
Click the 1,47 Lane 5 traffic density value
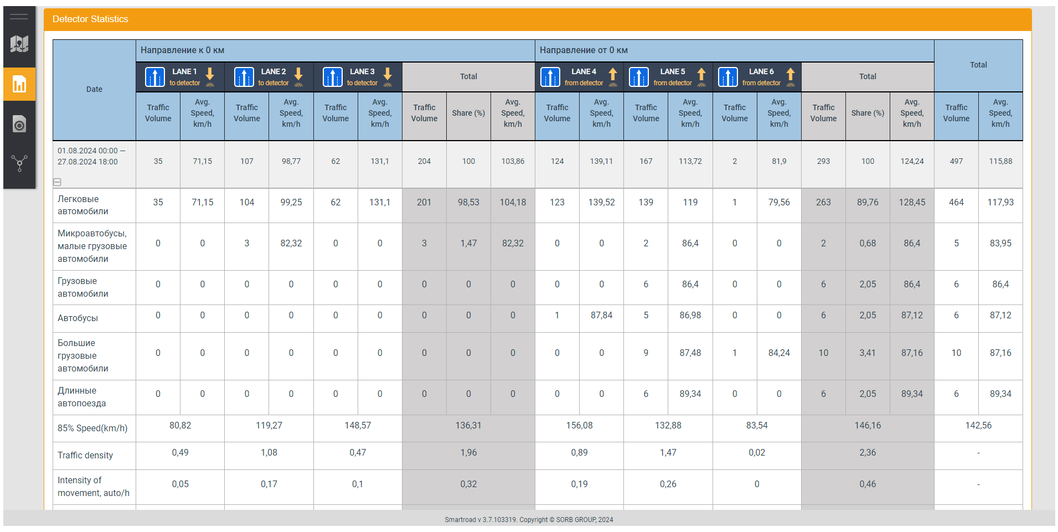click(668, 453)
